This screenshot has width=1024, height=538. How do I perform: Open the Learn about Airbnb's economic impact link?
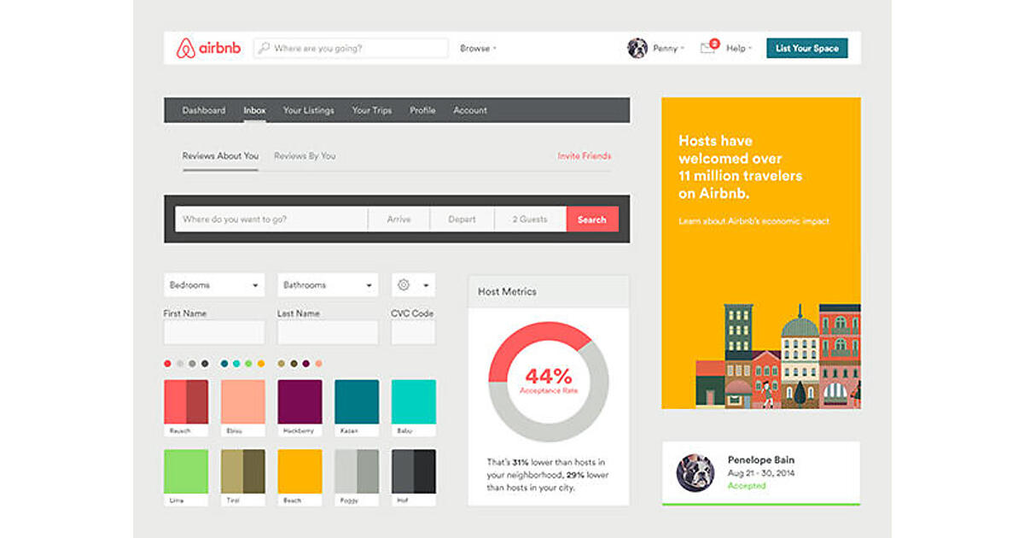point(753,221)
